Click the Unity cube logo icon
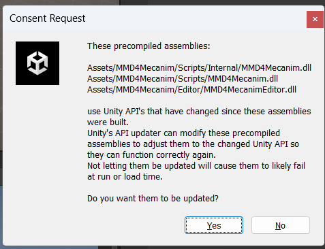 pyautogui.click(x=37, y=63)
